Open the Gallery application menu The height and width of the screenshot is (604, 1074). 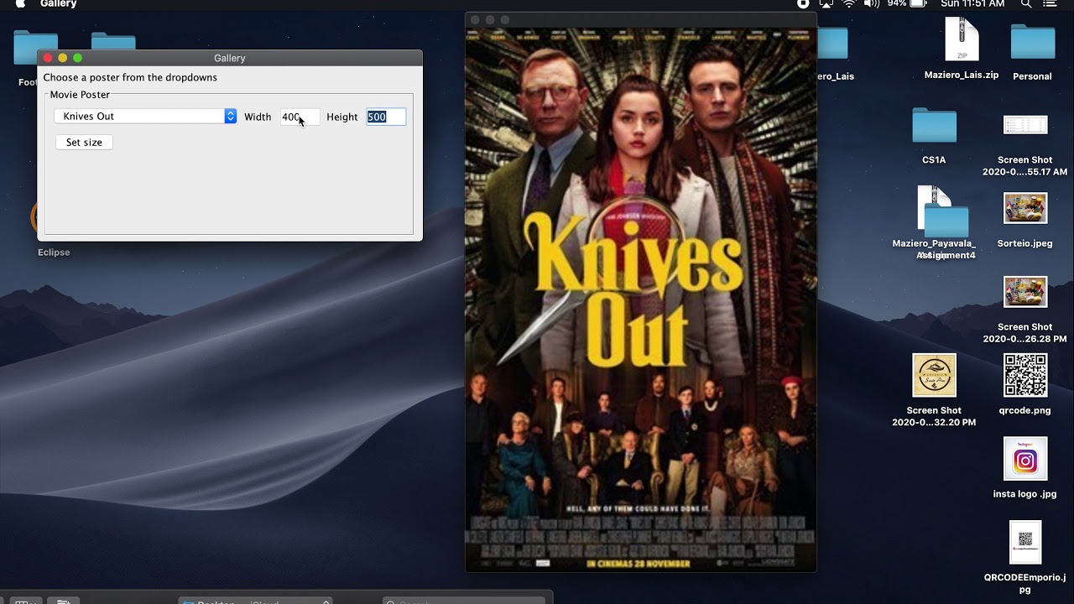[x=59, y=4]
